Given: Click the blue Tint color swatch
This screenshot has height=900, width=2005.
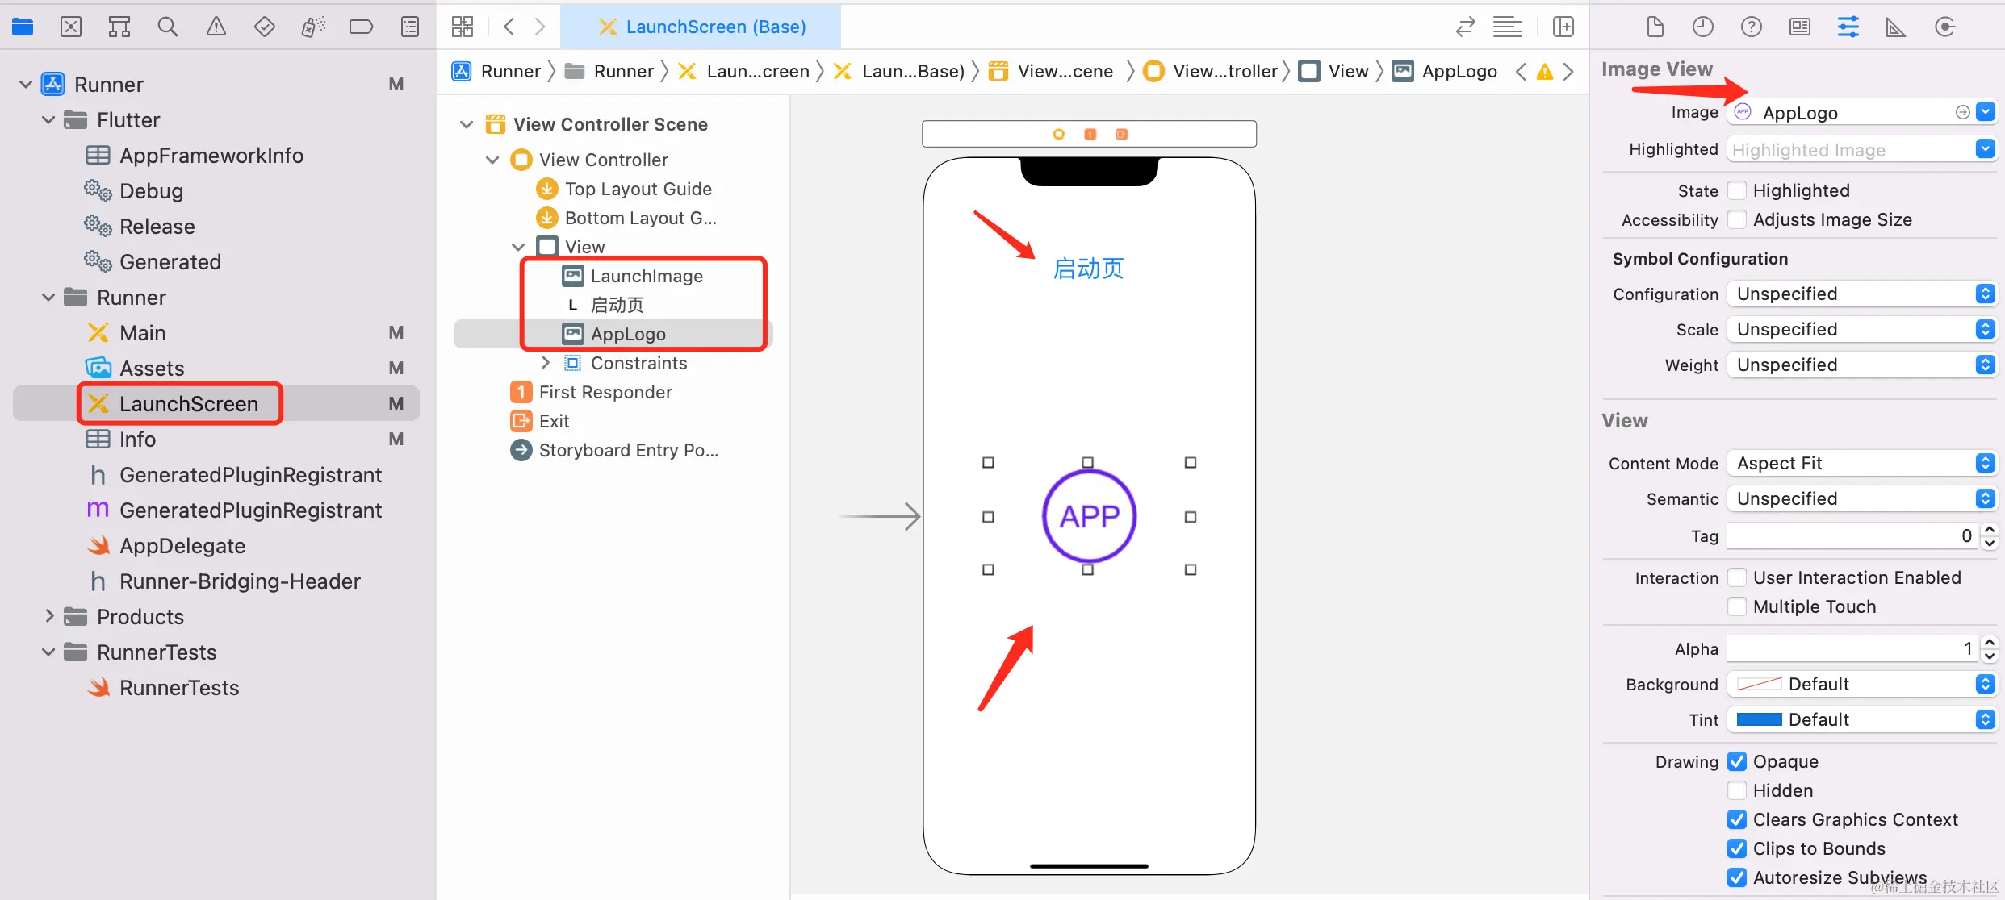Looking at the screenshot, I should pyautogui.click(x=1759, y=719).
